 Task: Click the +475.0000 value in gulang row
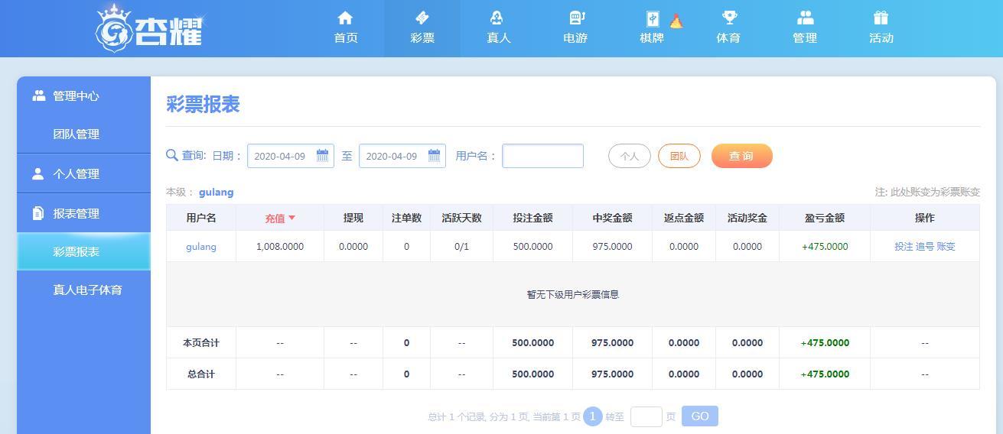click(825, 246)
